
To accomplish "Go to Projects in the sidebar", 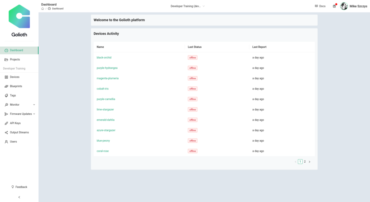I will pyautogui.click(x=15, y=60).
